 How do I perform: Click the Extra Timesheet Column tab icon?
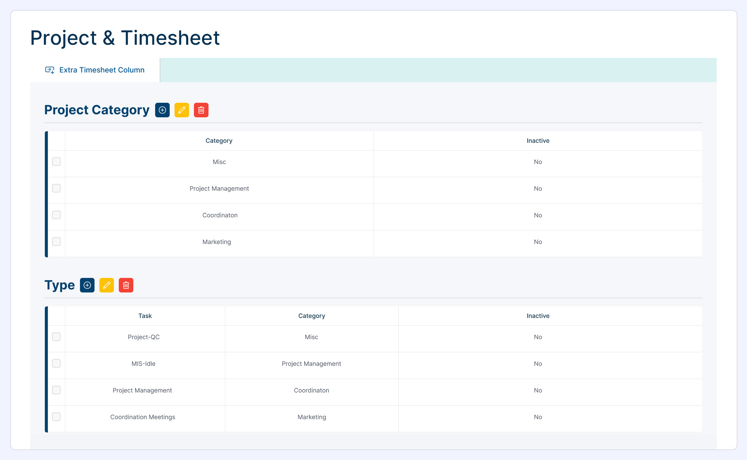click(x=50, y=70)
